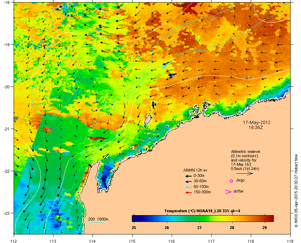Screen dimensions: 301x243
Task: Click the "Argo" legend text
Action: [240, 180]
